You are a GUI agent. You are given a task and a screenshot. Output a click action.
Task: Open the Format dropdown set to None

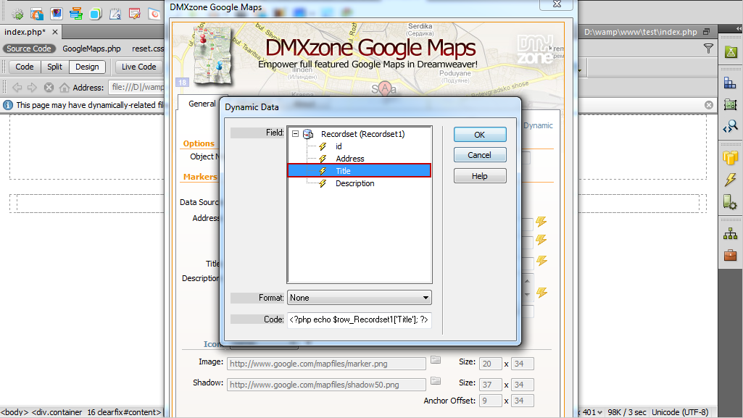pos(360,298)
